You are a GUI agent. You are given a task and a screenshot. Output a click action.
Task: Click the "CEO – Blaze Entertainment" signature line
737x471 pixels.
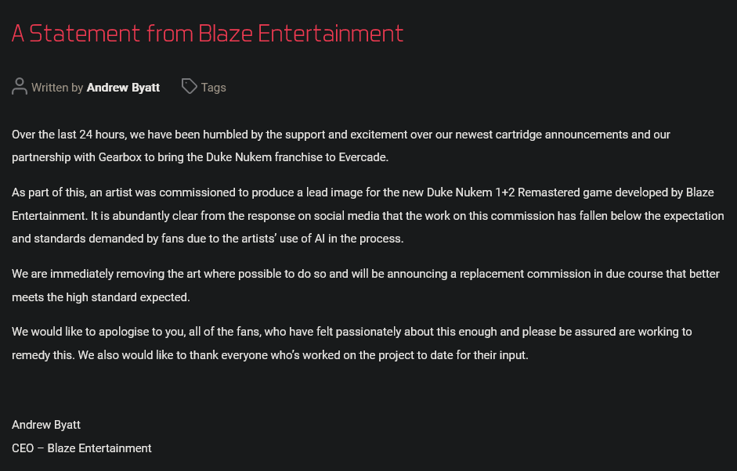click(x=81, y=448)
